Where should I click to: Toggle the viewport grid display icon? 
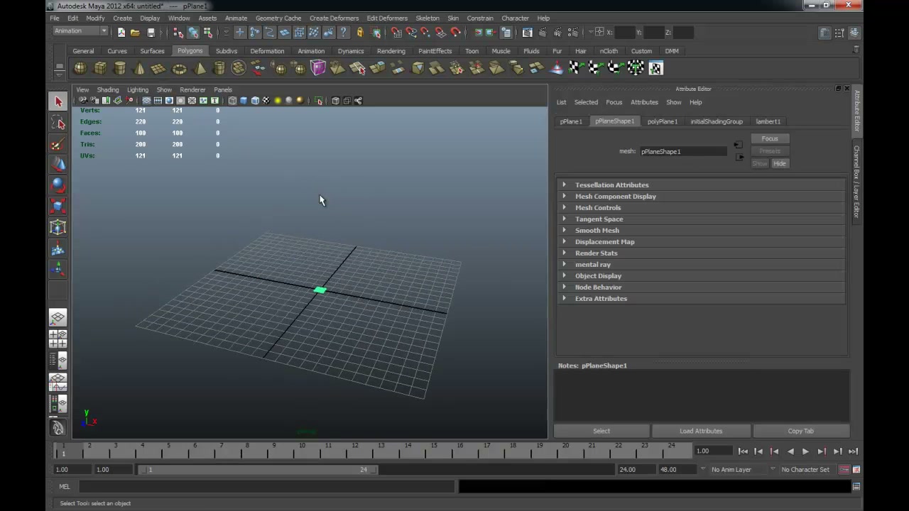pos(146,101)
